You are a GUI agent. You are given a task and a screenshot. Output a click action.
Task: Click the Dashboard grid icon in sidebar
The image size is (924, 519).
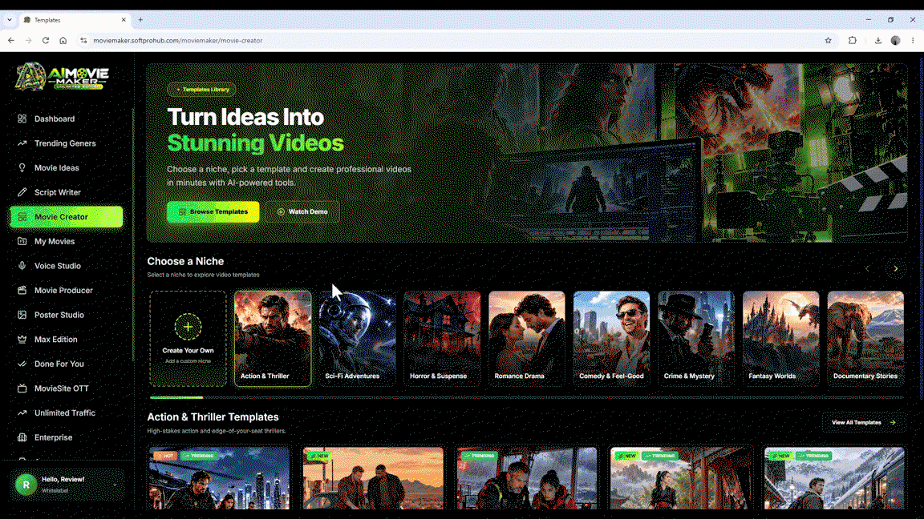click(x=22, y=119)
